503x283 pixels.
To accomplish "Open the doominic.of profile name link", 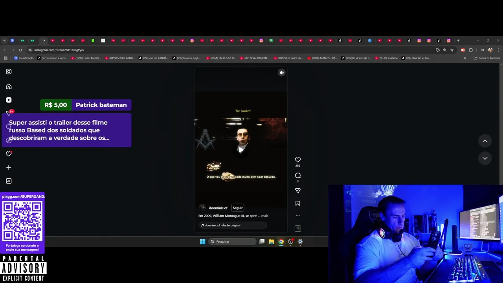I will [218, 208].
